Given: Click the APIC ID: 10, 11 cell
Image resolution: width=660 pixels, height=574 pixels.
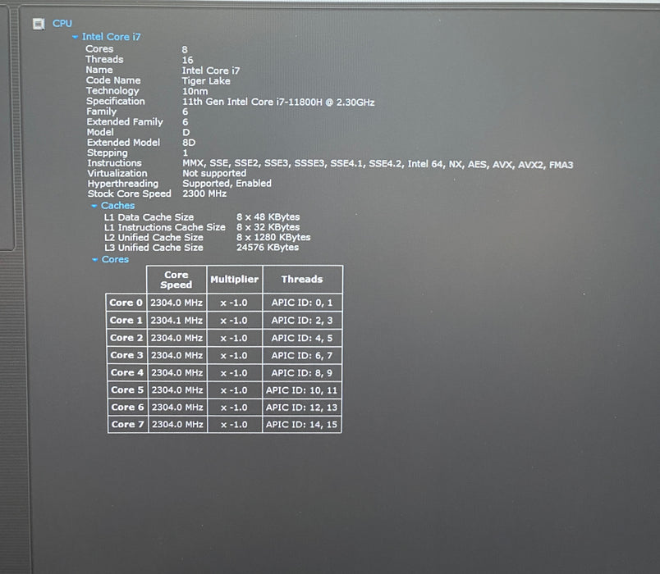Looking at the screenshot, I should 302,390.
